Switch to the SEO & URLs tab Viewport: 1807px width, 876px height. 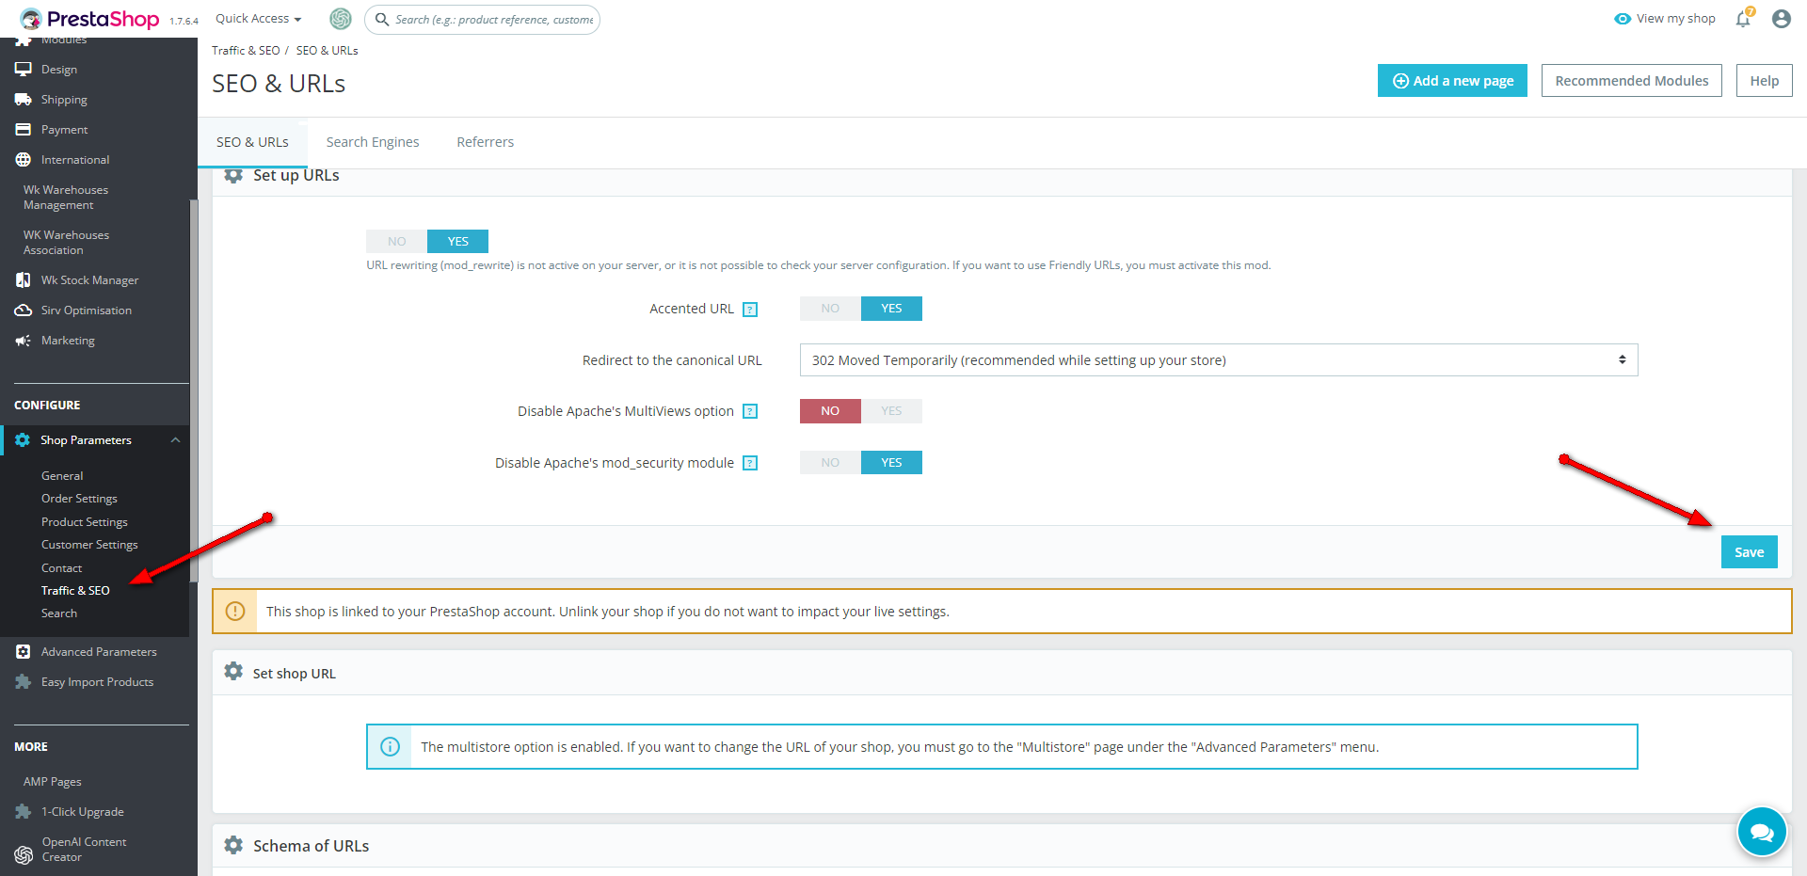click(252, 142)
